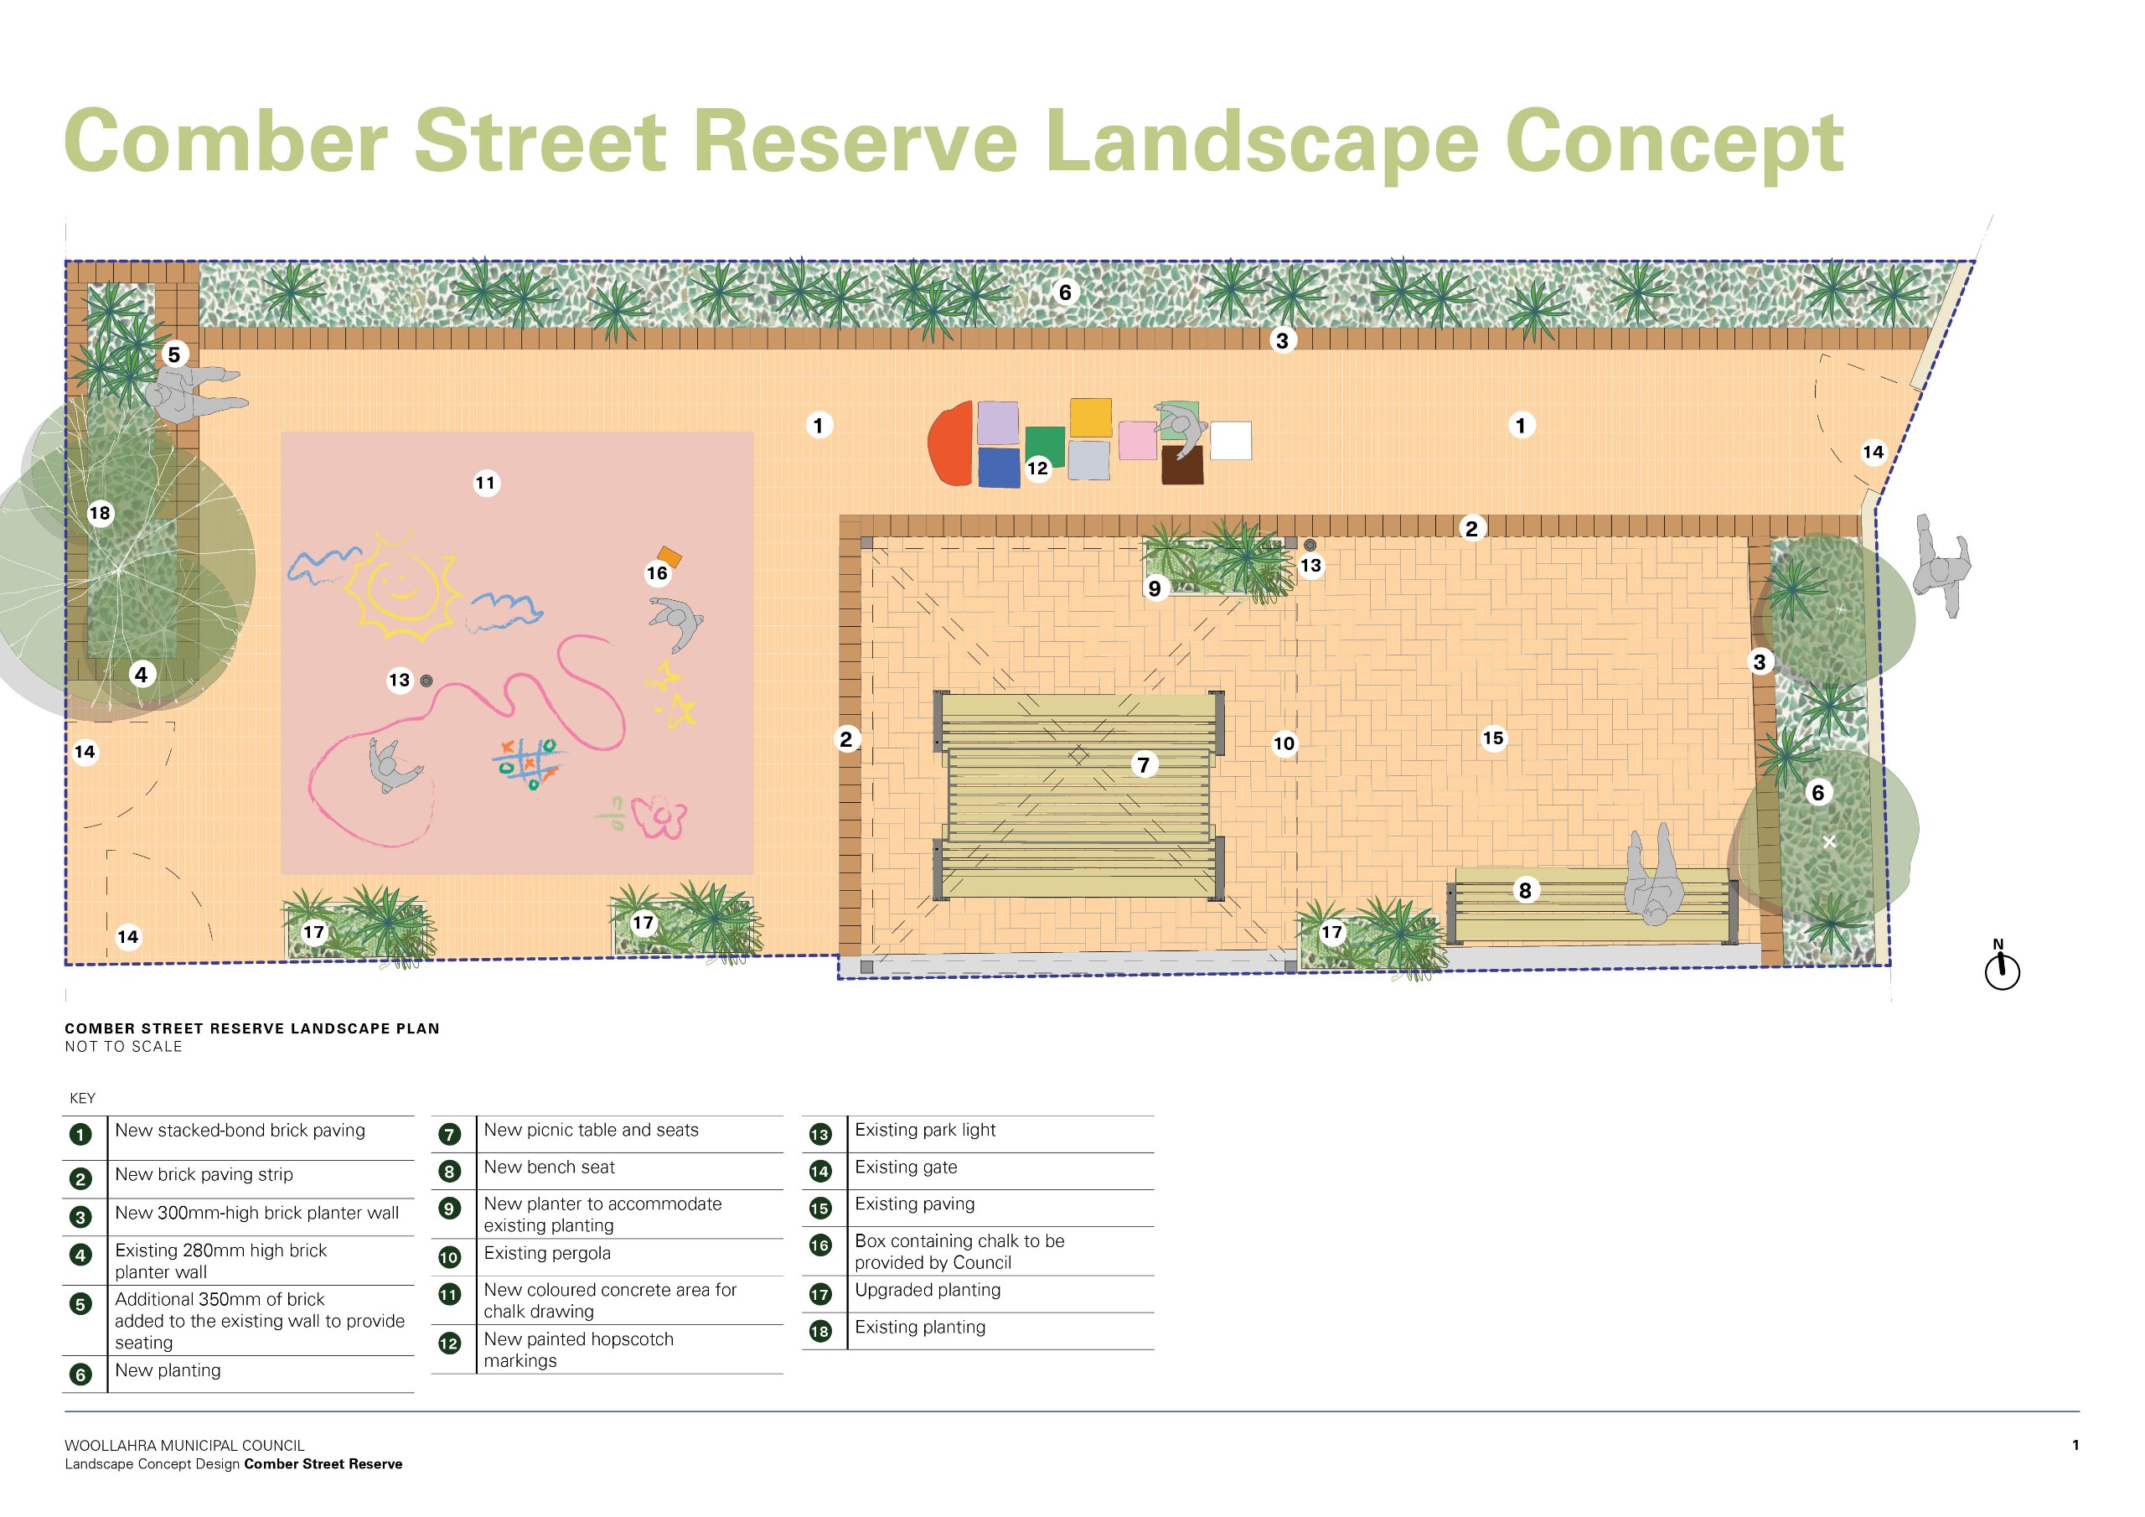Screen dimensions: 2145x1517
Task: Click the yellow hopscotch square
Action: tap(1090, 417)
